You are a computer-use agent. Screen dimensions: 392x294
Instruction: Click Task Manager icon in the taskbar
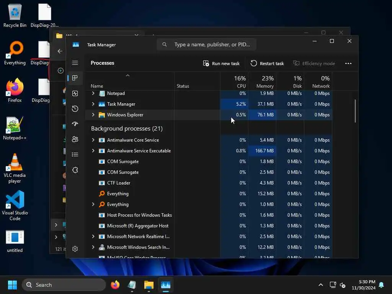(x=165, y=285)
